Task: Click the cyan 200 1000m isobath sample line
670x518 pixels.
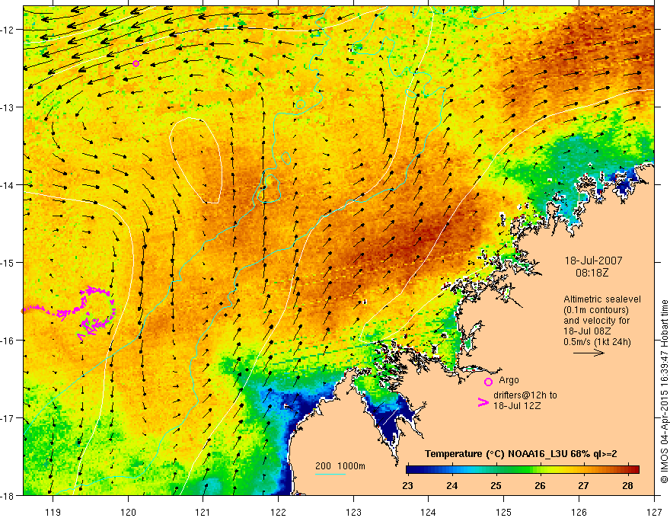Action: click(x=330, y=474)
